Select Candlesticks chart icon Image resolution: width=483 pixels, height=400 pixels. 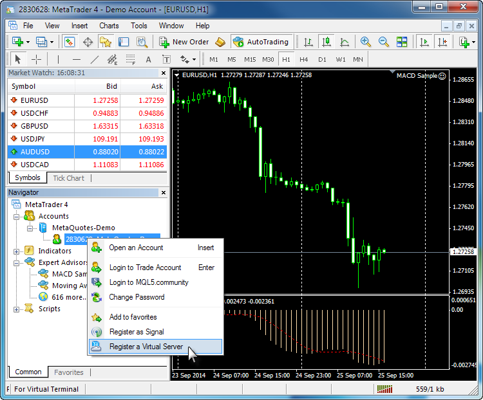point(327,42)
